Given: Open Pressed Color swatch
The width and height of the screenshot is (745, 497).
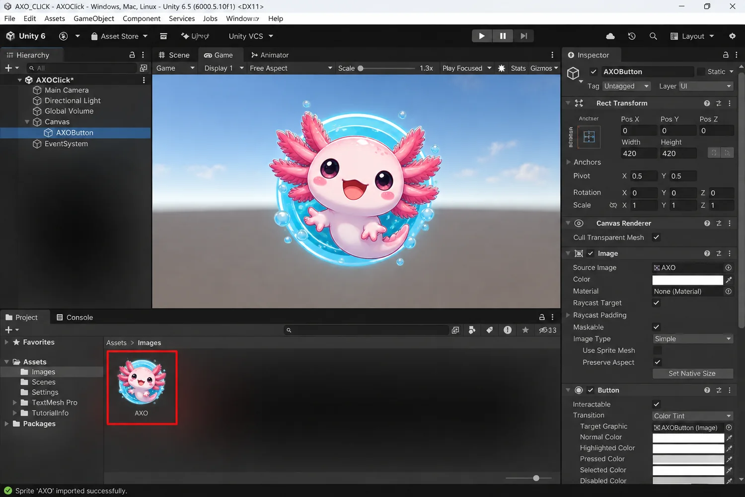Looking at the screenshot, I should [688, 459].
